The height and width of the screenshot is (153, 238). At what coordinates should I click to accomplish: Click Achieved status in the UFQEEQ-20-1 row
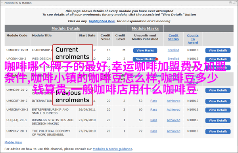(173, 120)
